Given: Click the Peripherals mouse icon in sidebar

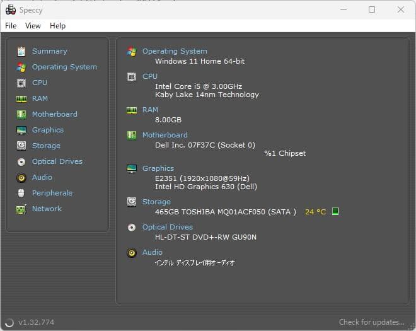Looking at the screenshot, I should pos(21,193).
